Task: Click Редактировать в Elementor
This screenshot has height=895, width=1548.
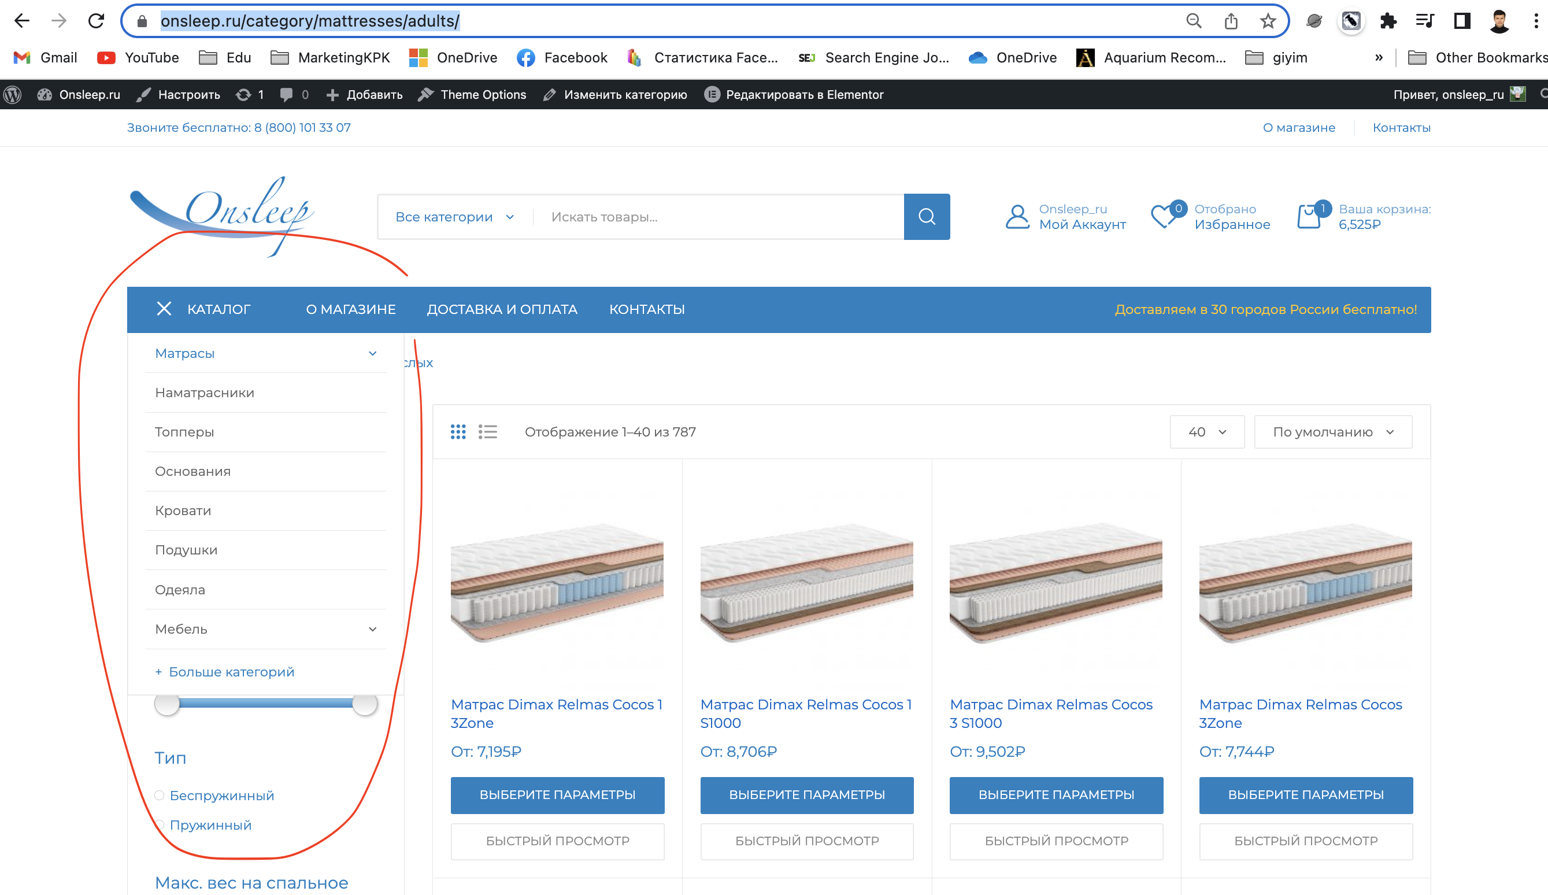Action: pyautogui.click(x=794, y=95)
